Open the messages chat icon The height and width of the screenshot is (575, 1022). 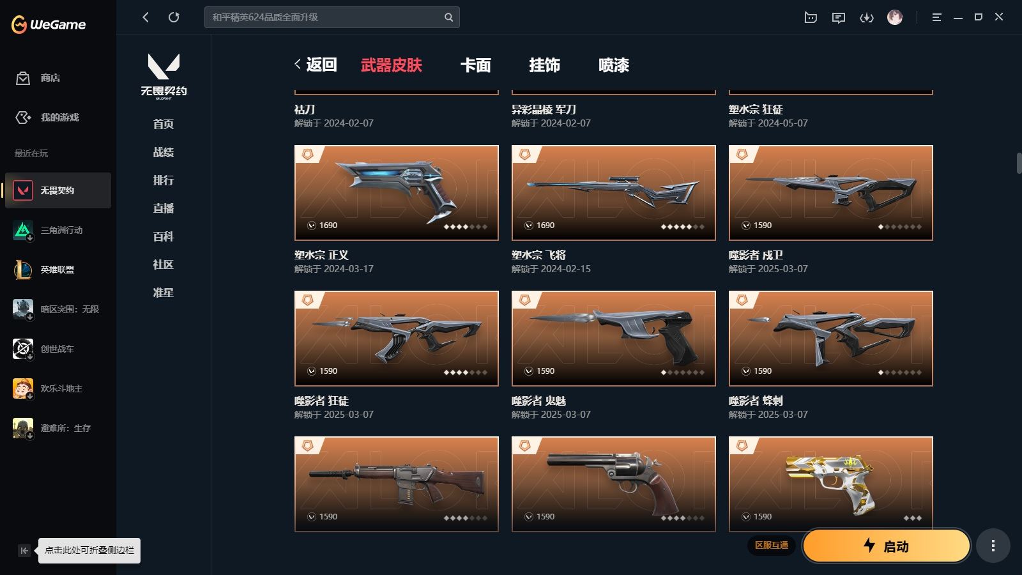coord(839,17)
